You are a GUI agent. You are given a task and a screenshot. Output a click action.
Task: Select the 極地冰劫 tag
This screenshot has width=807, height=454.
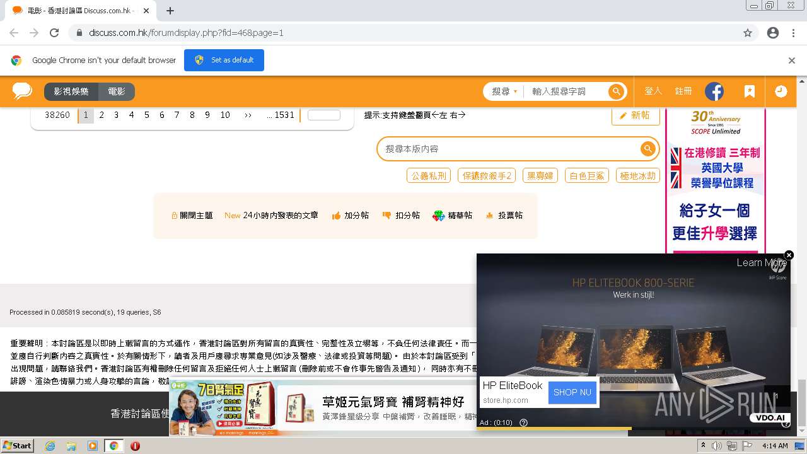(638, 176)
